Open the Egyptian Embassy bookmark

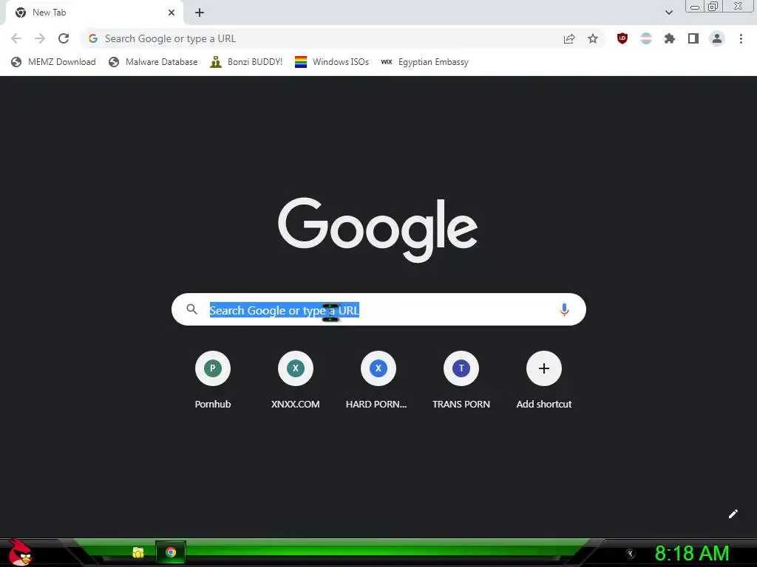(425, 62)
